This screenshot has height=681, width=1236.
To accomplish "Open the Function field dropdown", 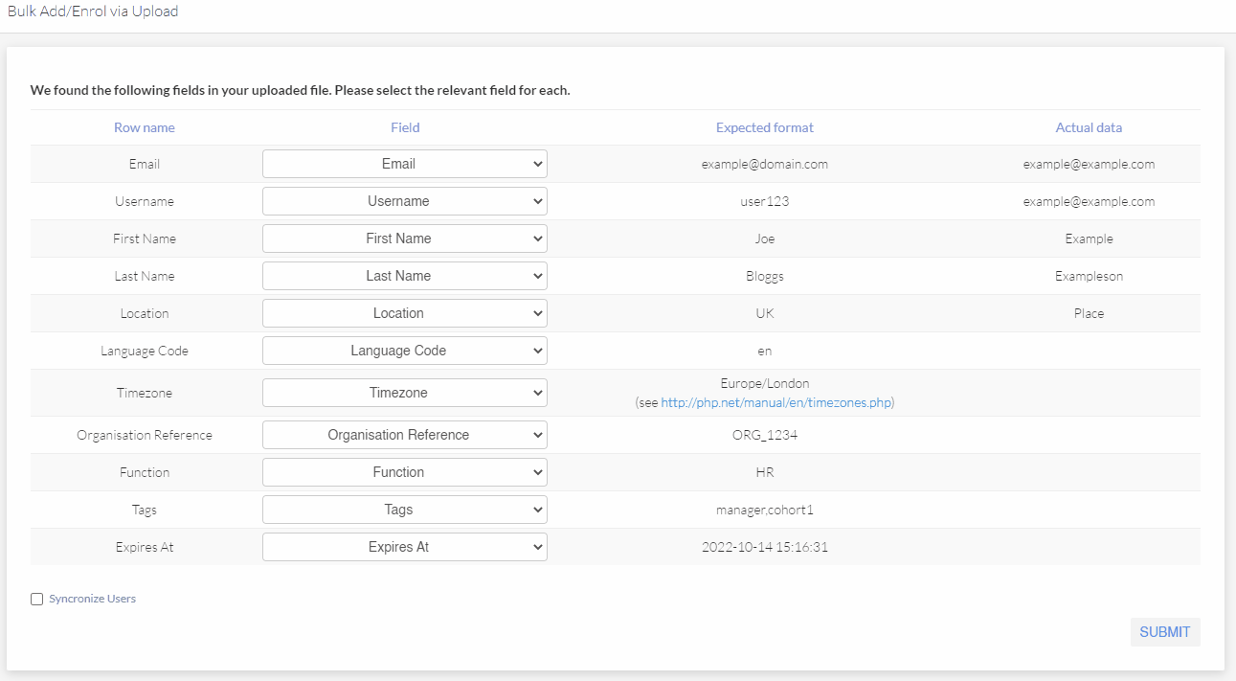I will tap(404, 471).
